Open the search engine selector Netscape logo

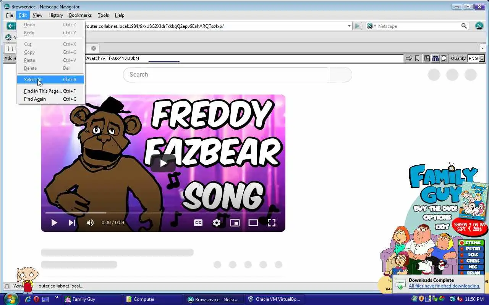pos(369,26)
